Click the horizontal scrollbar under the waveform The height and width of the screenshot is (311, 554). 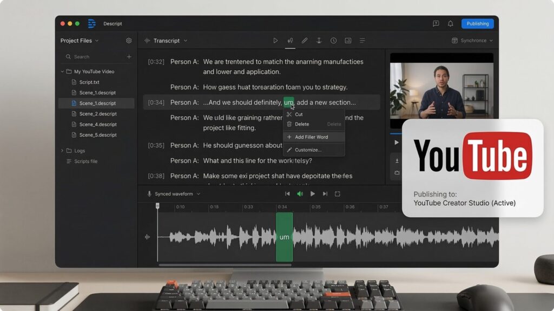click(225, 264)
